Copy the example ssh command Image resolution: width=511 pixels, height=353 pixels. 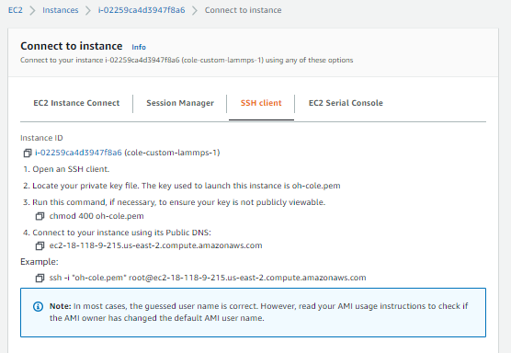[x=40, y=278]
